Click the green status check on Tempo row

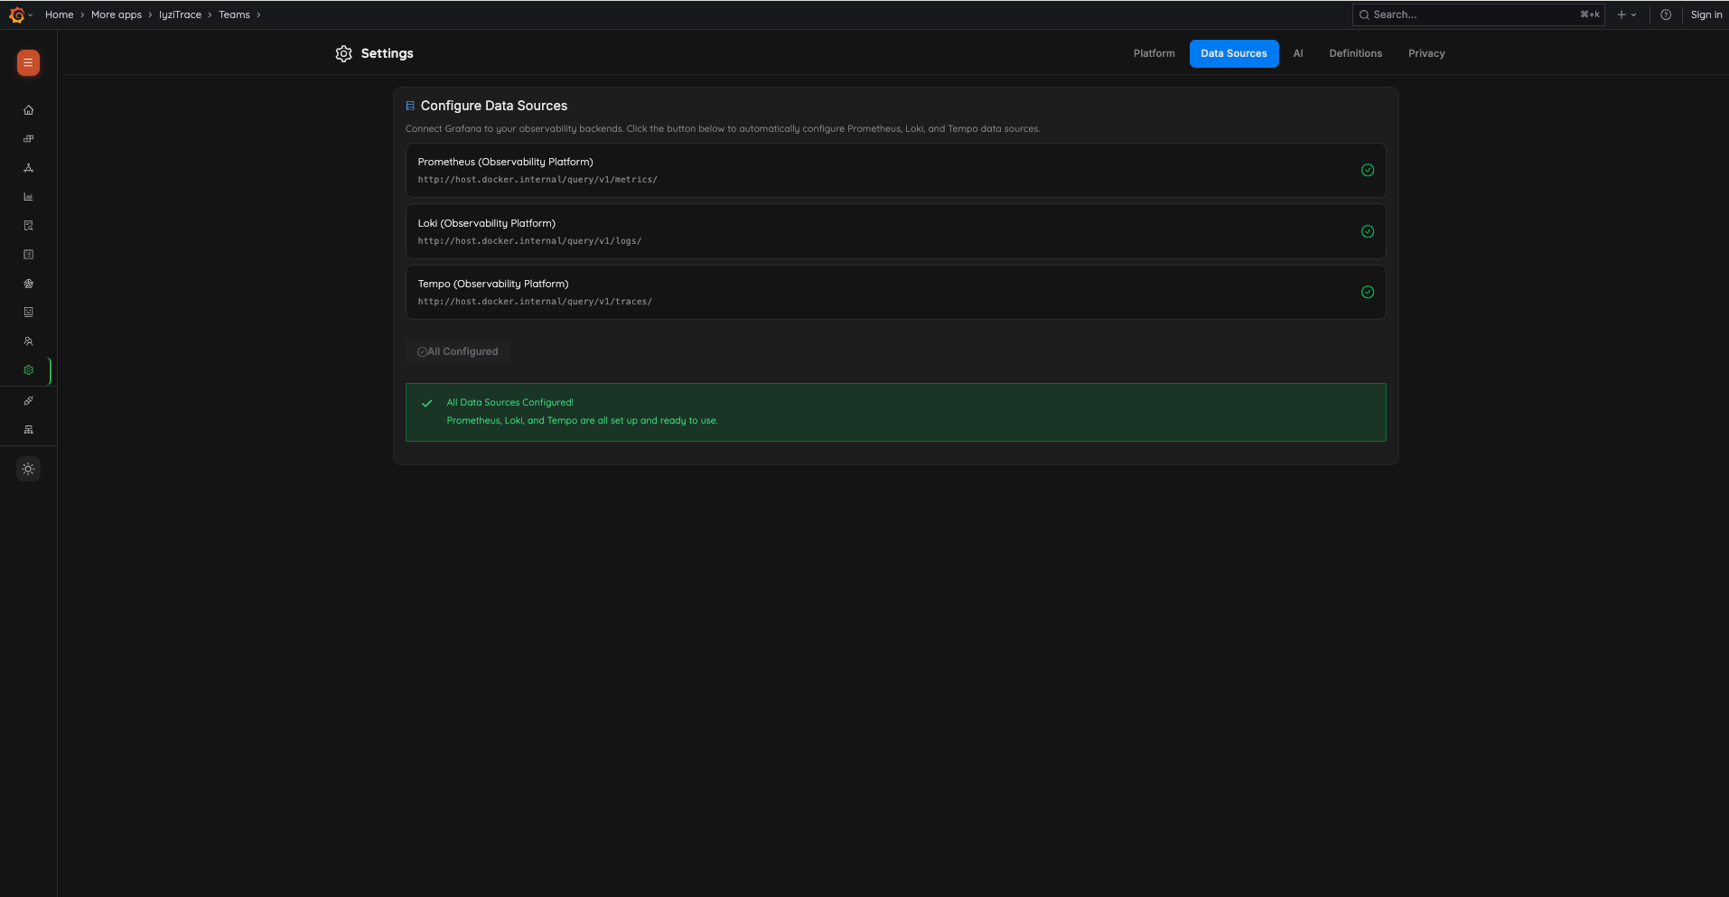click(x=1367, y=292)
